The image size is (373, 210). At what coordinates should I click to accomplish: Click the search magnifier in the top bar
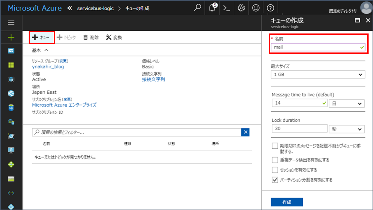[197, 8]
